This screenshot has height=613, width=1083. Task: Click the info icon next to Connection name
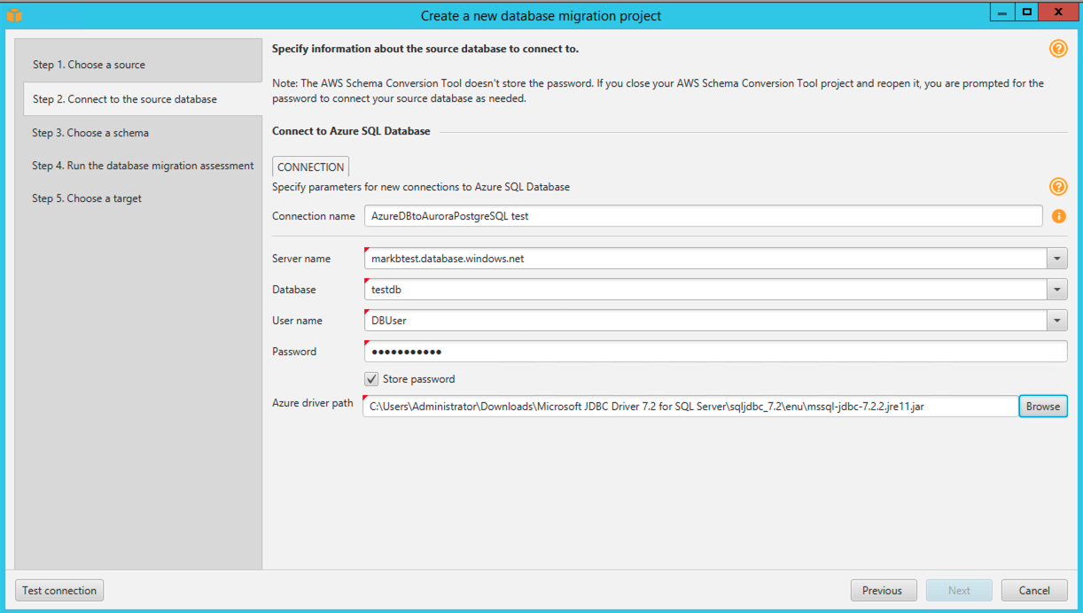coord(1060,215)
